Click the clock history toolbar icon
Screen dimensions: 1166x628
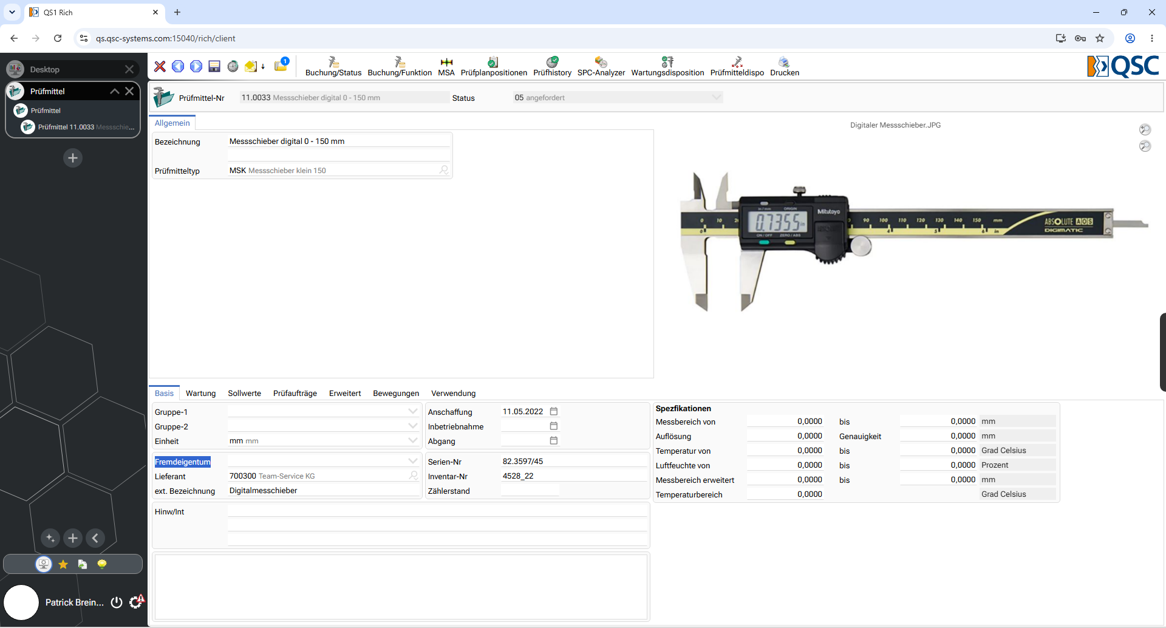pos(233,66)
